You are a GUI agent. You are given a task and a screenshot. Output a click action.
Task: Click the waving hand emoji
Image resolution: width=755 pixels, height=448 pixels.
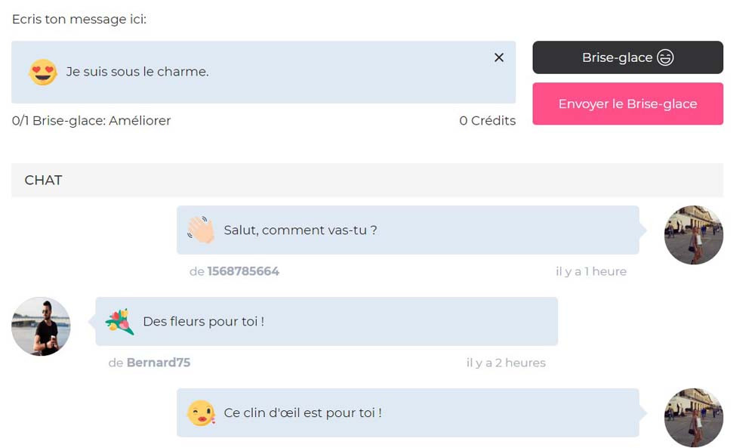[201, 230]
